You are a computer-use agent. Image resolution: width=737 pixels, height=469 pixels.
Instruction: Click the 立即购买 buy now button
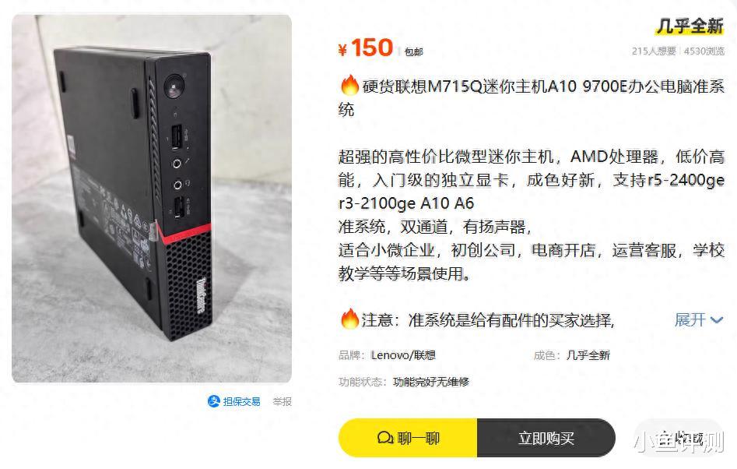coord(546,438)
